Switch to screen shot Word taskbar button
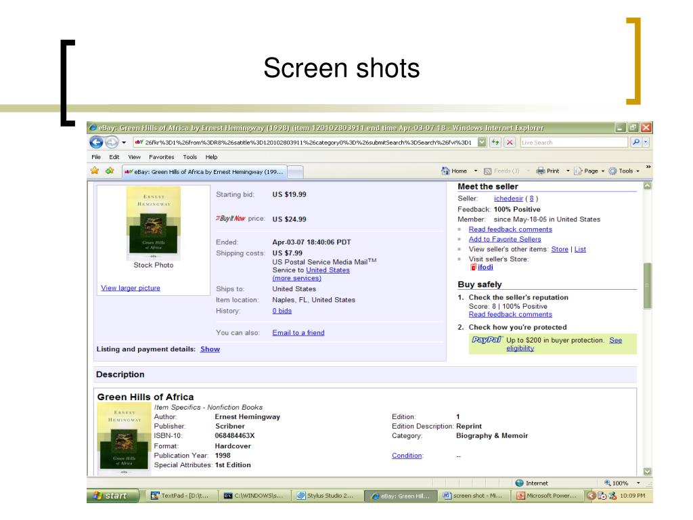The image size is (693, 520). click(473, 496)
